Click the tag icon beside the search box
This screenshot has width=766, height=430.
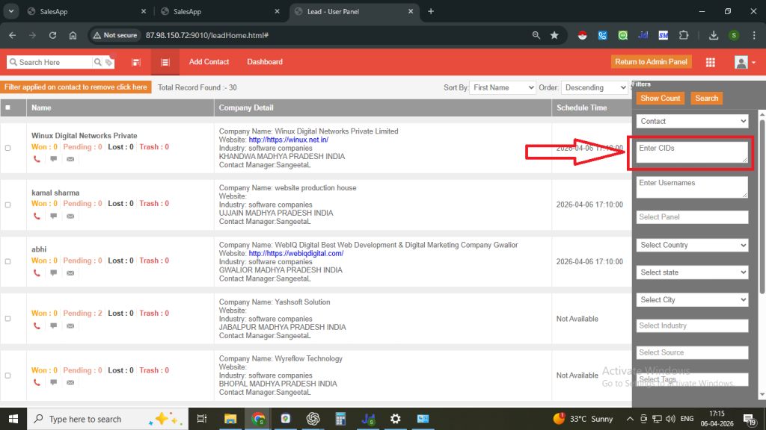(x=110, y=63)
